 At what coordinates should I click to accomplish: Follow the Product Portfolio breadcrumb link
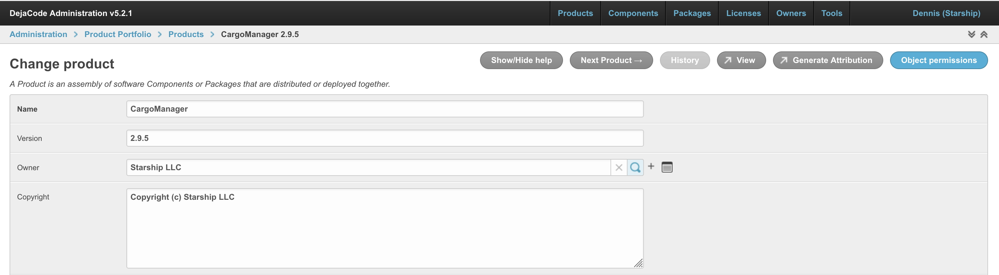[x=118, y=34]
